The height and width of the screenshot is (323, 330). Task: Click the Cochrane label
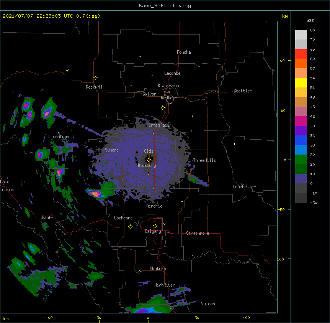[123, 218]
